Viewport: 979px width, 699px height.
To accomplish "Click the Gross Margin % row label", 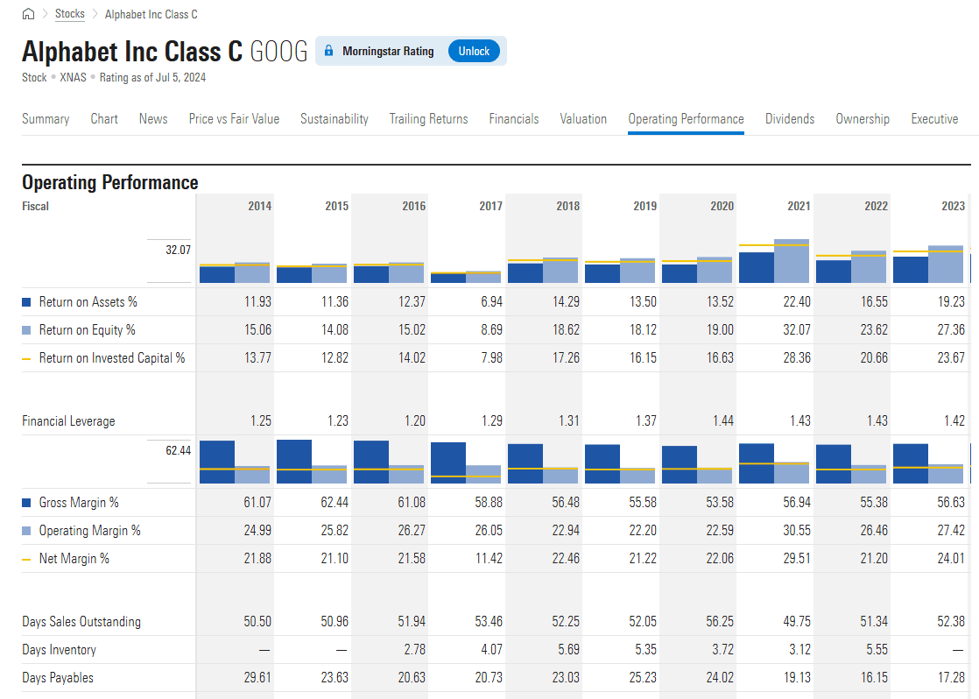I will pos(79,503).
